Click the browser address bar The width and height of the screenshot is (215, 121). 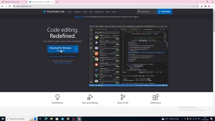click(101, 6)
